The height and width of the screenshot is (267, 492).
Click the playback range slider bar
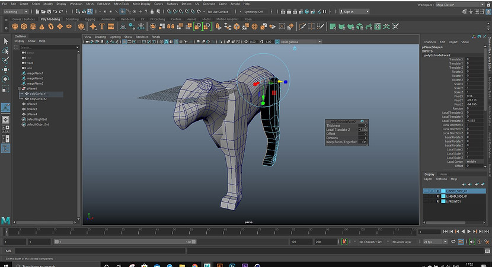pyautogui.click(x=125, y=242)
